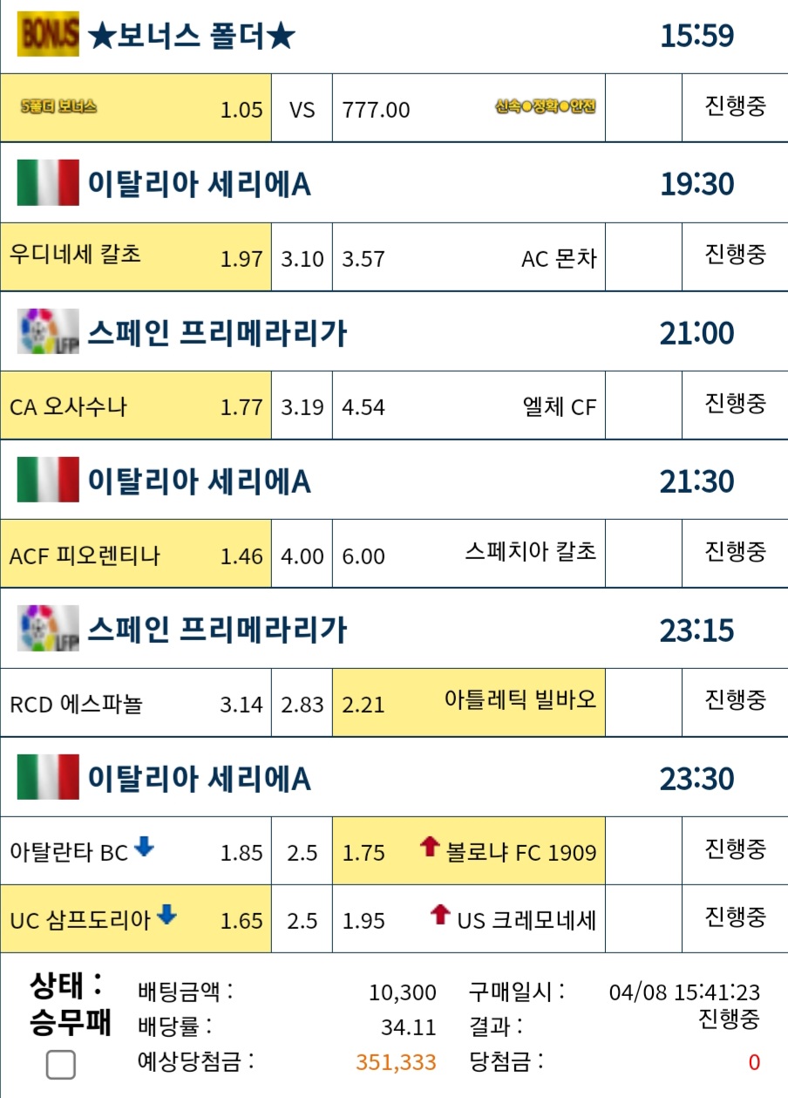
Task: Click the BONUS badge icon
Action: [x=48, y=36]
